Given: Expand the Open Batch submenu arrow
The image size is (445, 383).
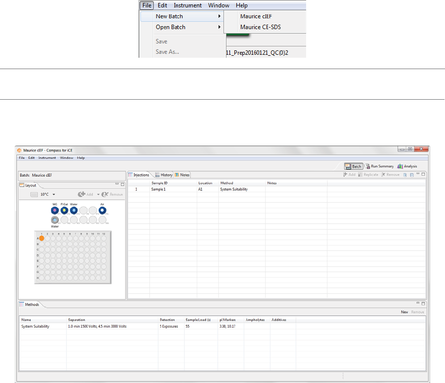Looking at the screenshot, I should [x=220, y=27].
